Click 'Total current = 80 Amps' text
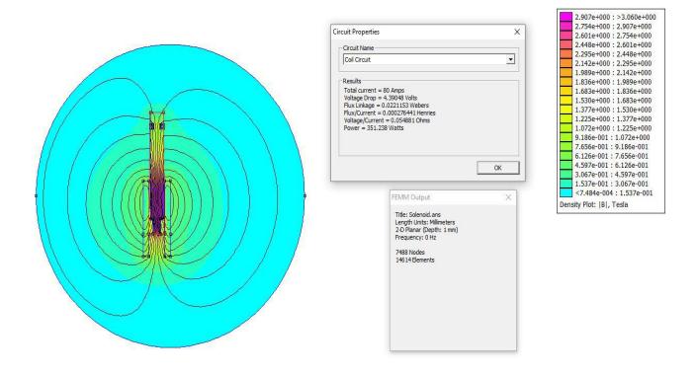Viewport: 697px width, 374px height. (374, 91)
